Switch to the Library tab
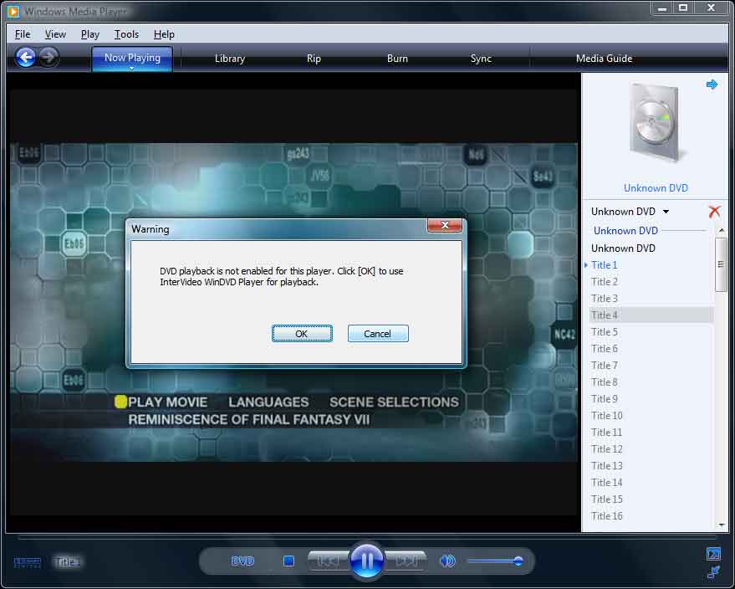 pyautogui.click(x=229, y=58)
